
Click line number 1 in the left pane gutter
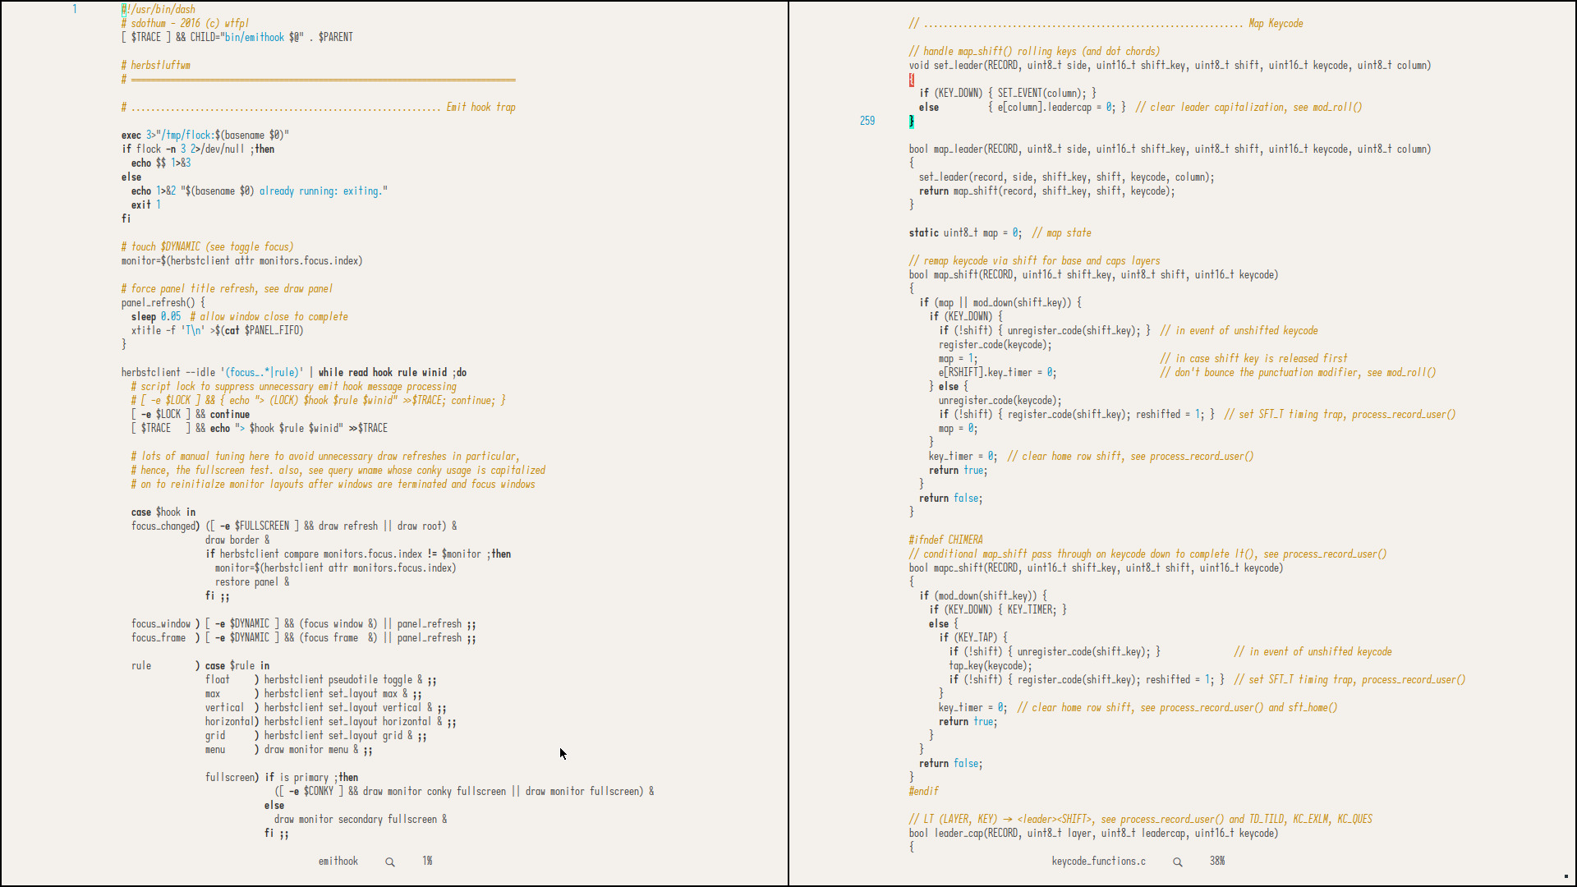[75, 9]
